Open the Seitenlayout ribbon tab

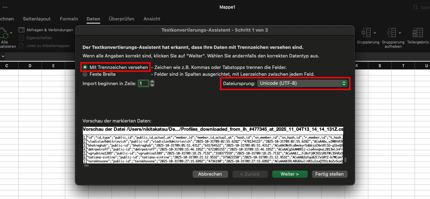(x=37, y=19)
